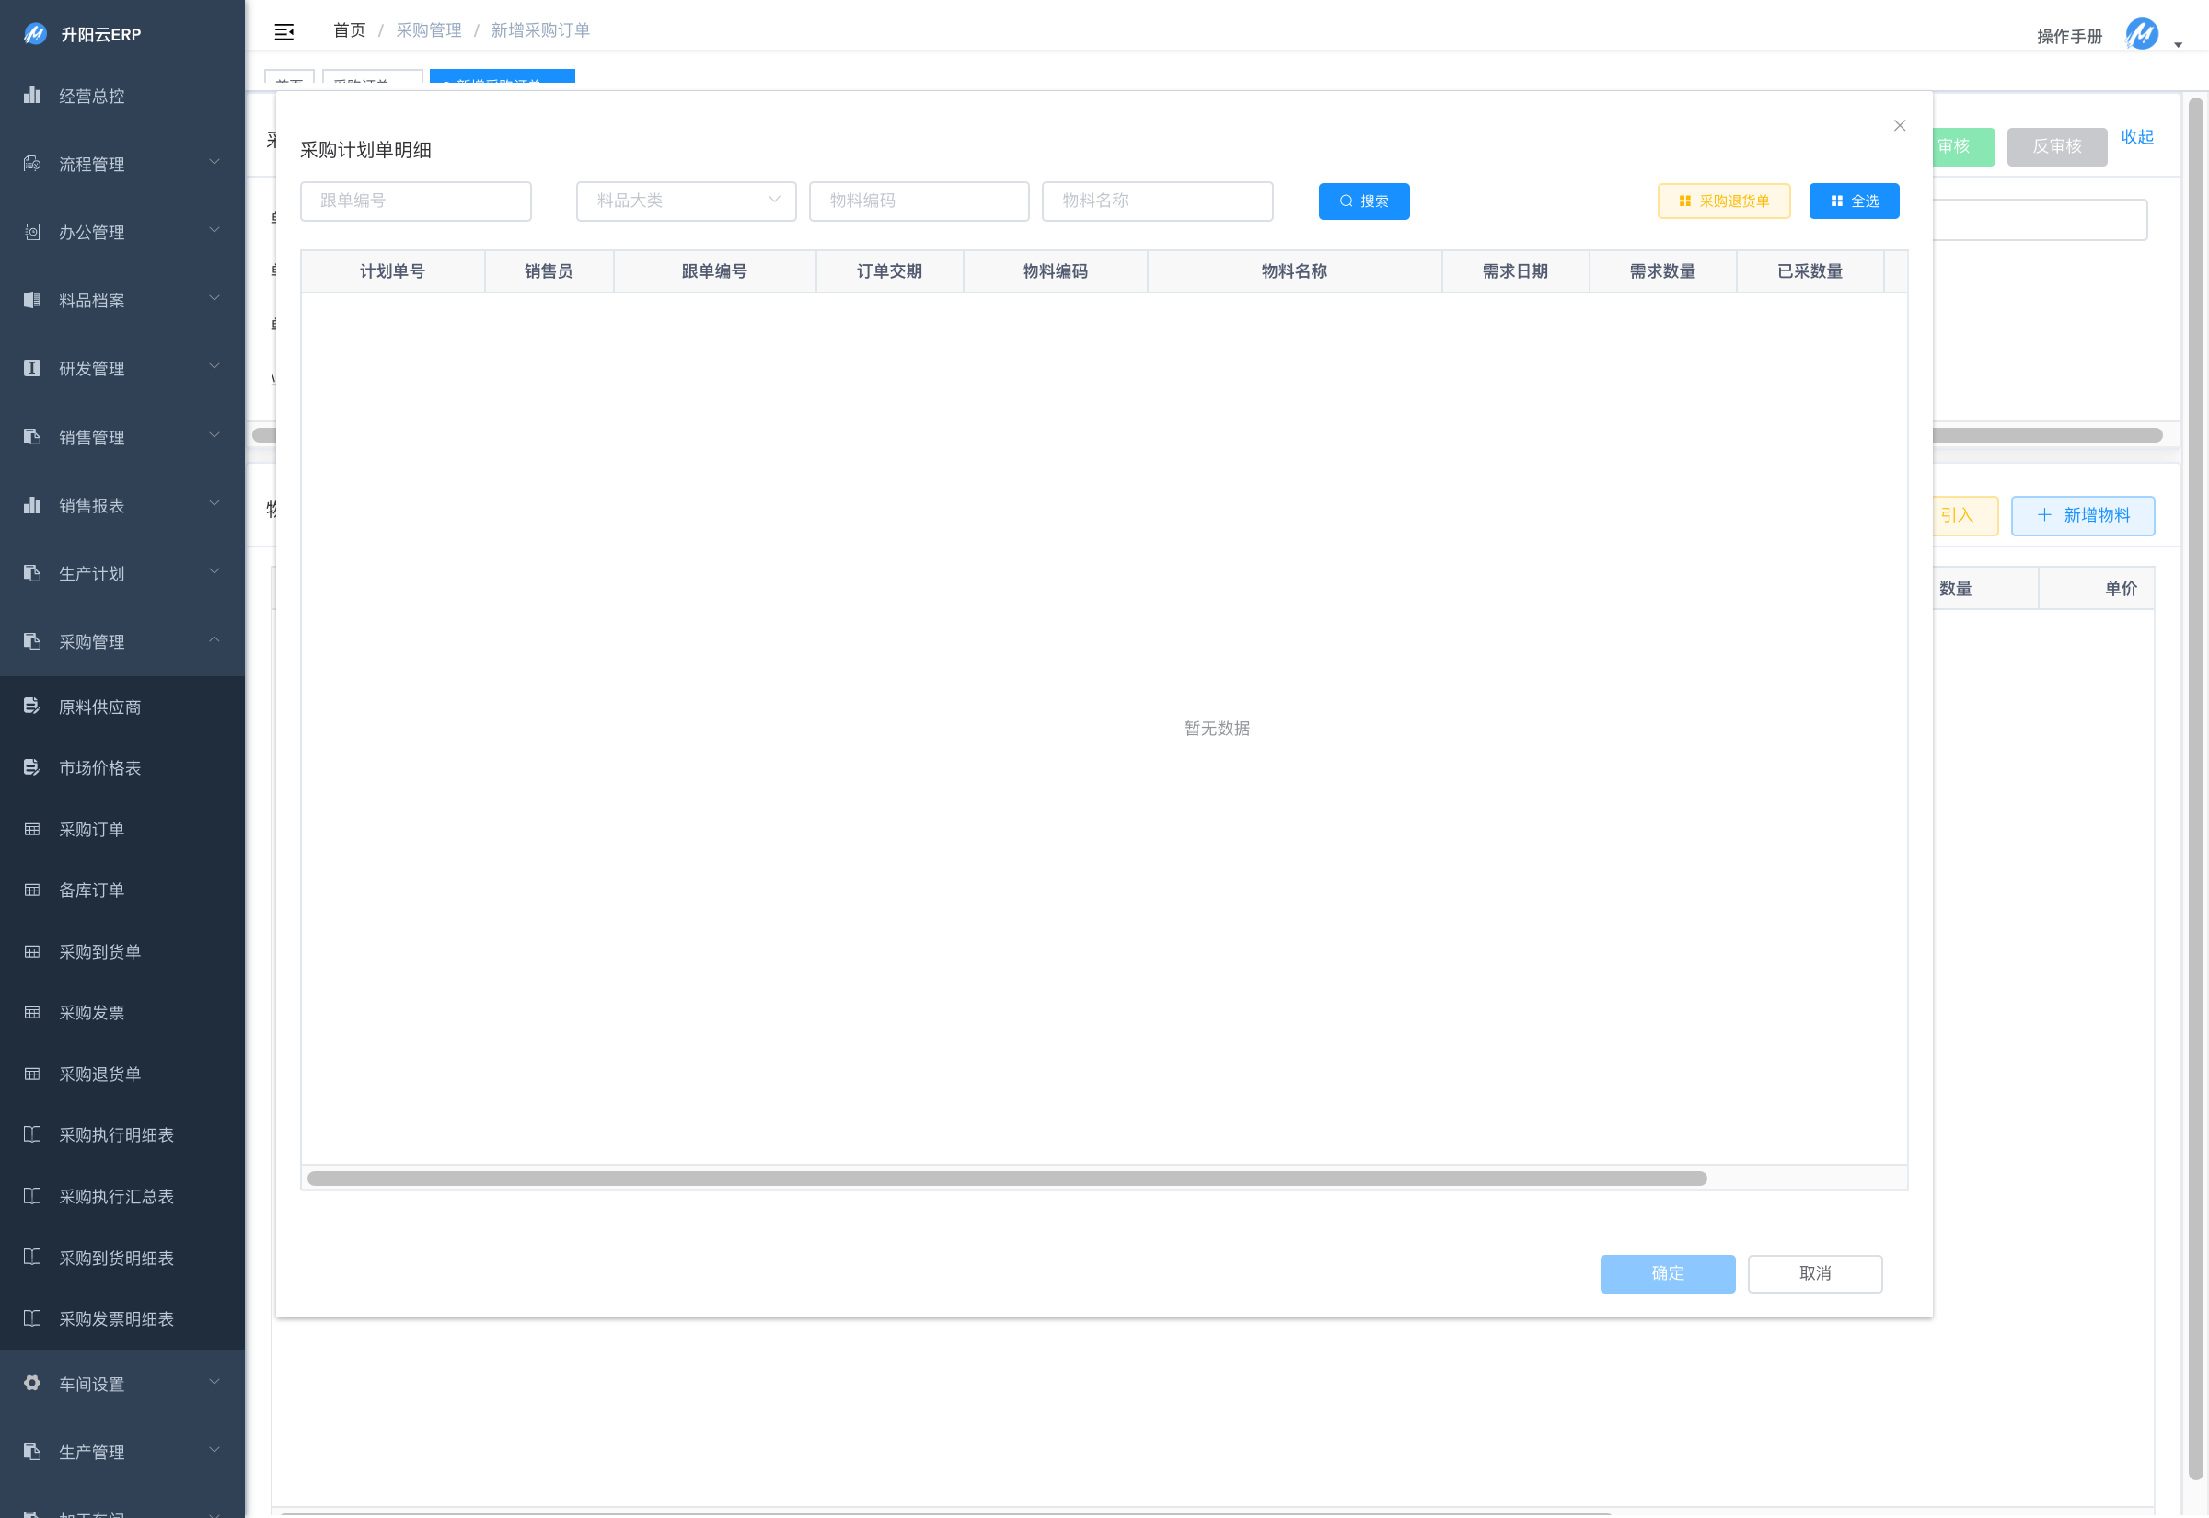Screen dimensions: 2209x1518
Task: Click the 经营总控 bar chart icon
Action: [32, 95]
